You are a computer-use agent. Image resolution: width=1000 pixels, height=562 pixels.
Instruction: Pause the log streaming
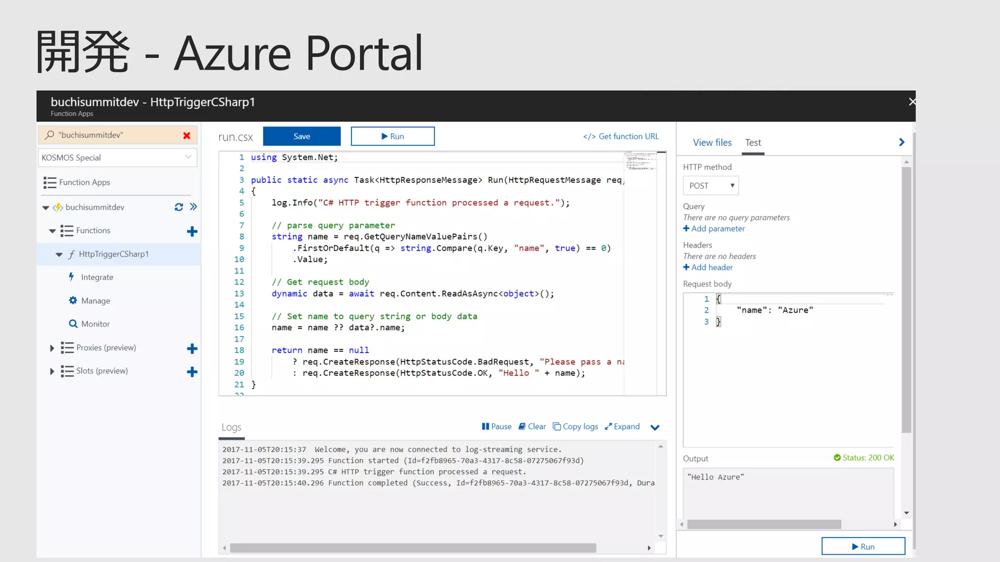pyautogui.click(x=497, y=426)
